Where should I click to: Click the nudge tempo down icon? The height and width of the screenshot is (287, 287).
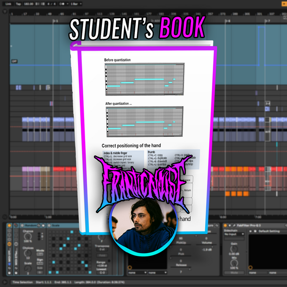[x=37, y=4]
